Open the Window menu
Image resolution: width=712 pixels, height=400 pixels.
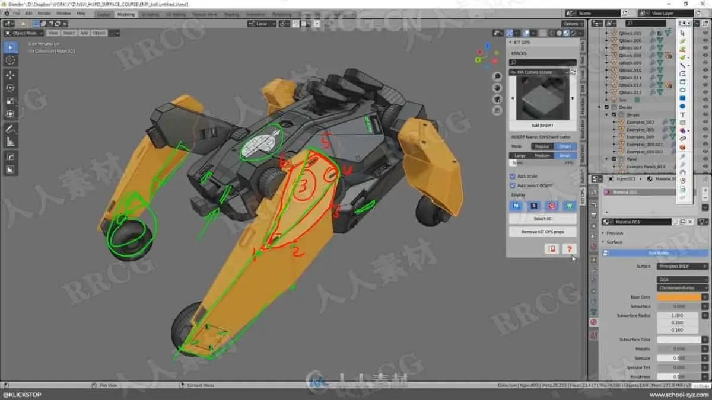pos(63,13)
